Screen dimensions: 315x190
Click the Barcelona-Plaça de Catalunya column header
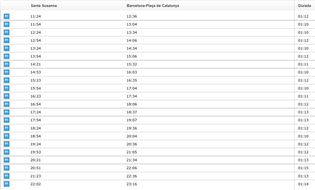pos(153,6)
